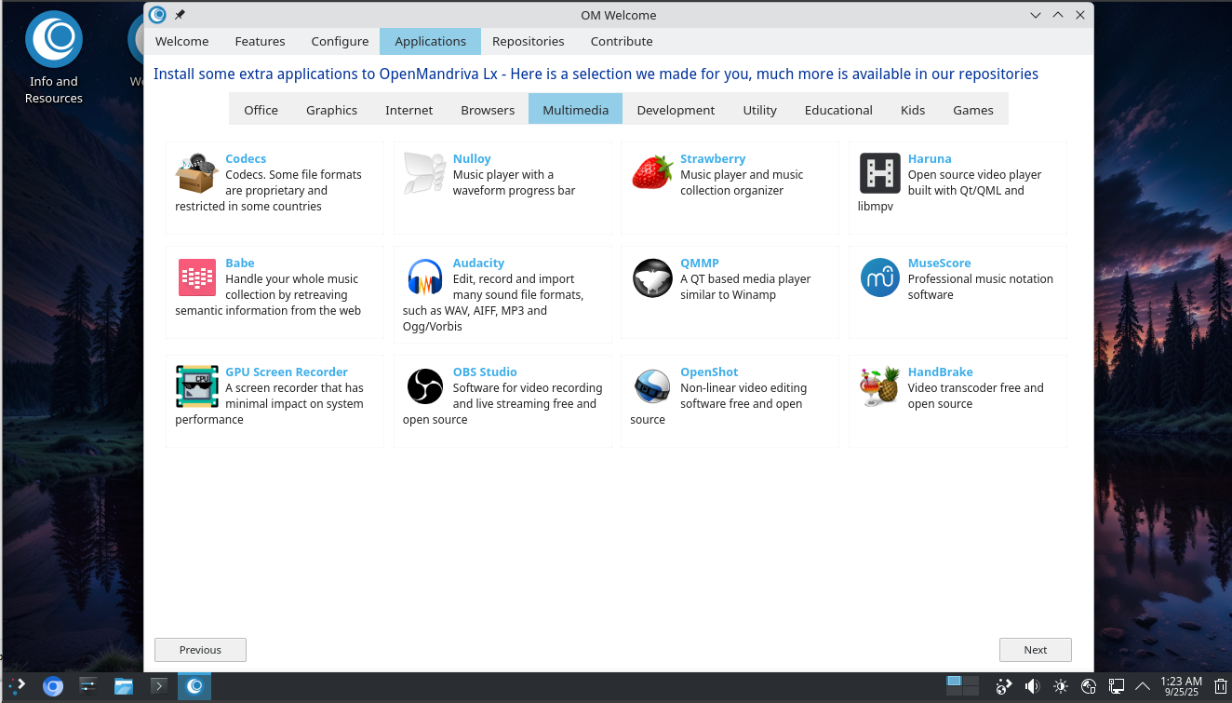This screenshot has width=1232, height=703.
Task: Switch to the Repositories tab
Action: pyautogui.click(x=528, y=41)
